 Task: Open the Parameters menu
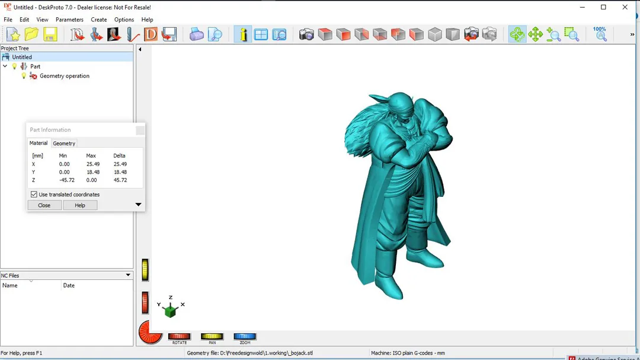tap(69, 20)
